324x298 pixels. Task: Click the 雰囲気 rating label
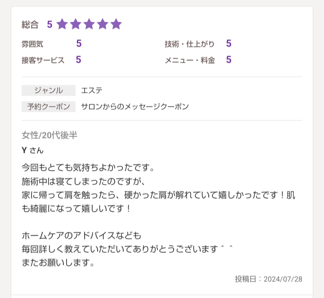point(32,44)
